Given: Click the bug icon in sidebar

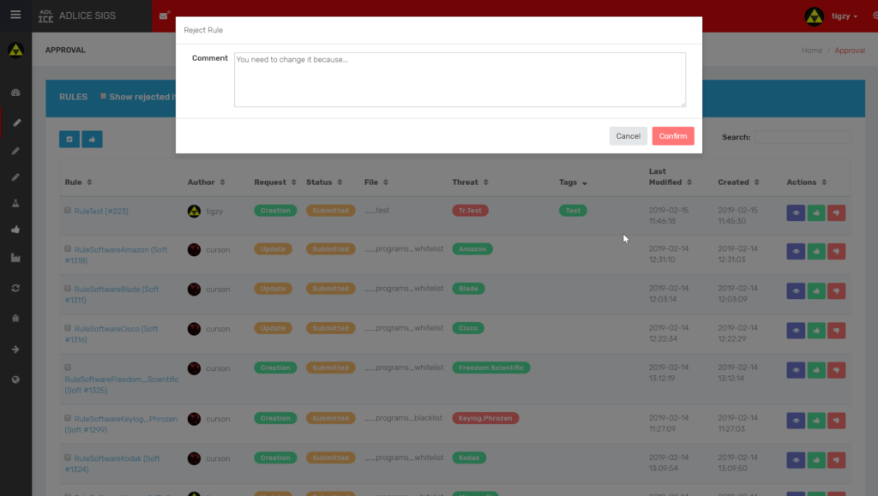Looking at the screenshot, I should pos(15,318).
